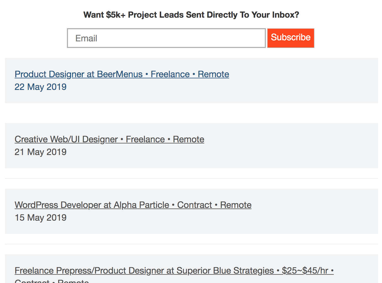
Task: Click Superior Blue Strategies company name
Action: tap(225, 271)
